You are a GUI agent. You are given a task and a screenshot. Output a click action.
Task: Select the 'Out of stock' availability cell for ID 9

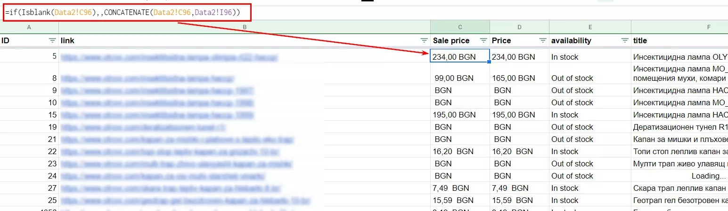coord(590,90)
